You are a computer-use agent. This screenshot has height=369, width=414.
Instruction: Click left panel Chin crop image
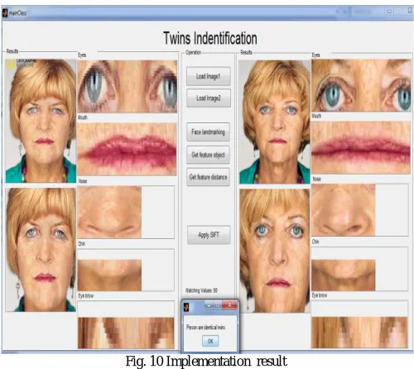click(109, 275)
